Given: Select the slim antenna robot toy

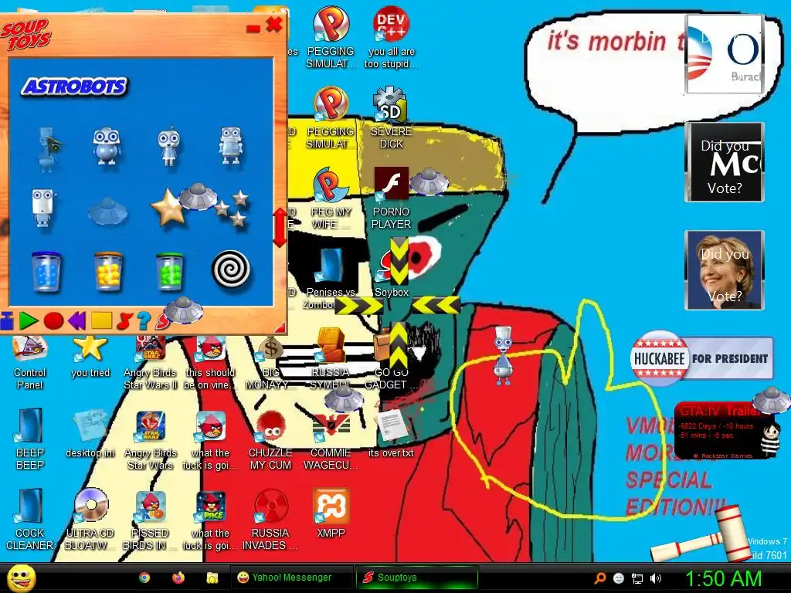Looking at the screenshot, I should [x=169, y=146].
